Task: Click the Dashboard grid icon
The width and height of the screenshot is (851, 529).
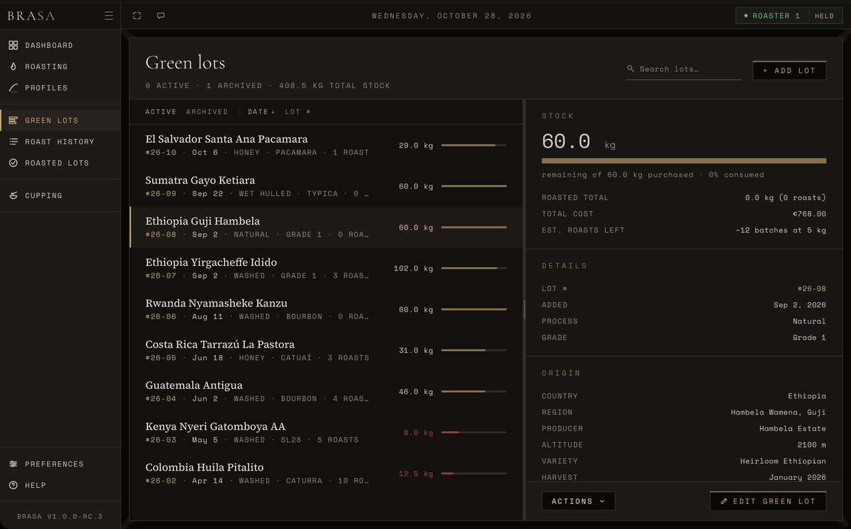Action: 13,45
